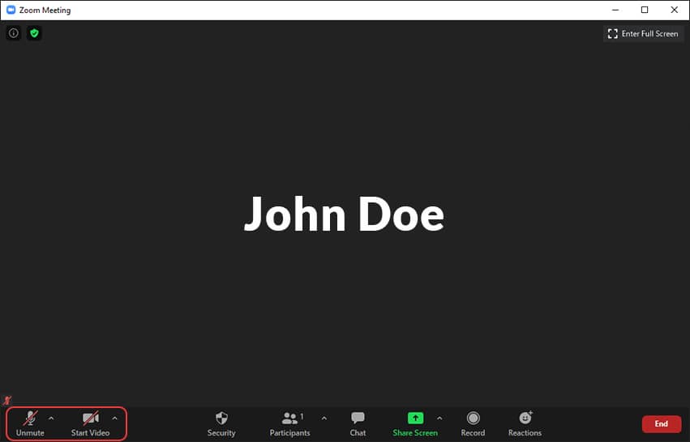Click the John Doe name display
Viewport: 690px width, 442px height.
tap(344, 215)
